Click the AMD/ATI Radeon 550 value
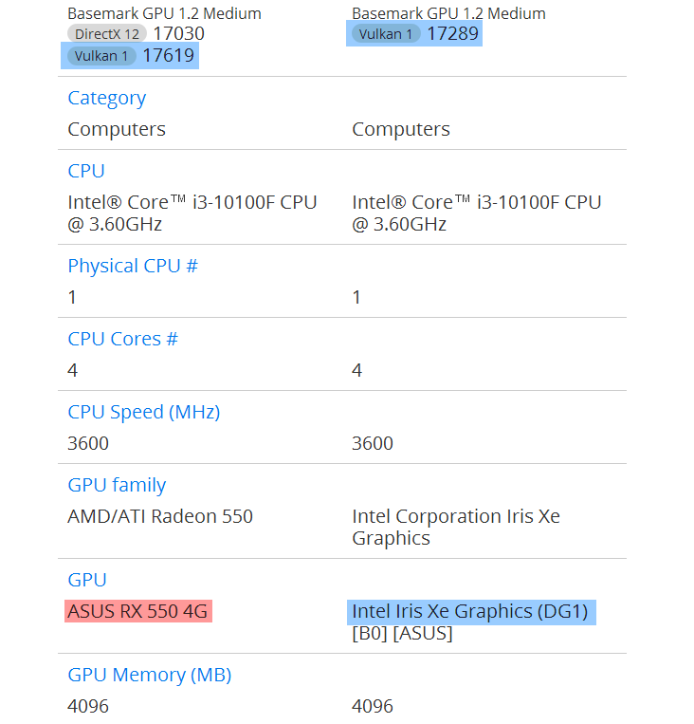This screenshot has height=724, width=694. tap(160, 516)
